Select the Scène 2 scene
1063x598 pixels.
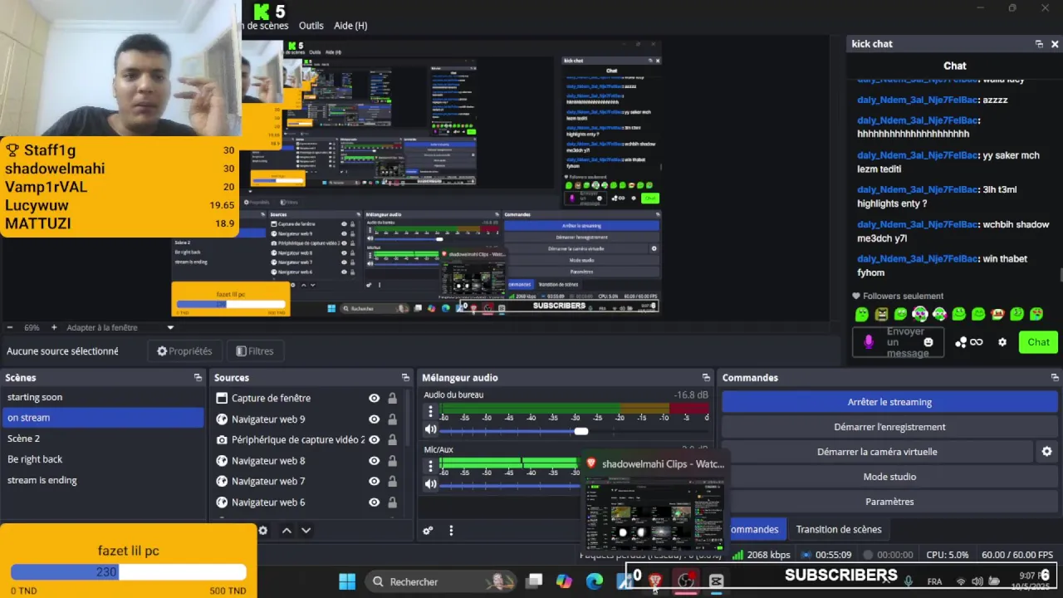coord(102,439)
